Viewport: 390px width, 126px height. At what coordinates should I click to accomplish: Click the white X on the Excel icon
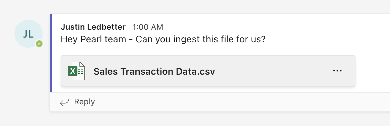(73, 71)
